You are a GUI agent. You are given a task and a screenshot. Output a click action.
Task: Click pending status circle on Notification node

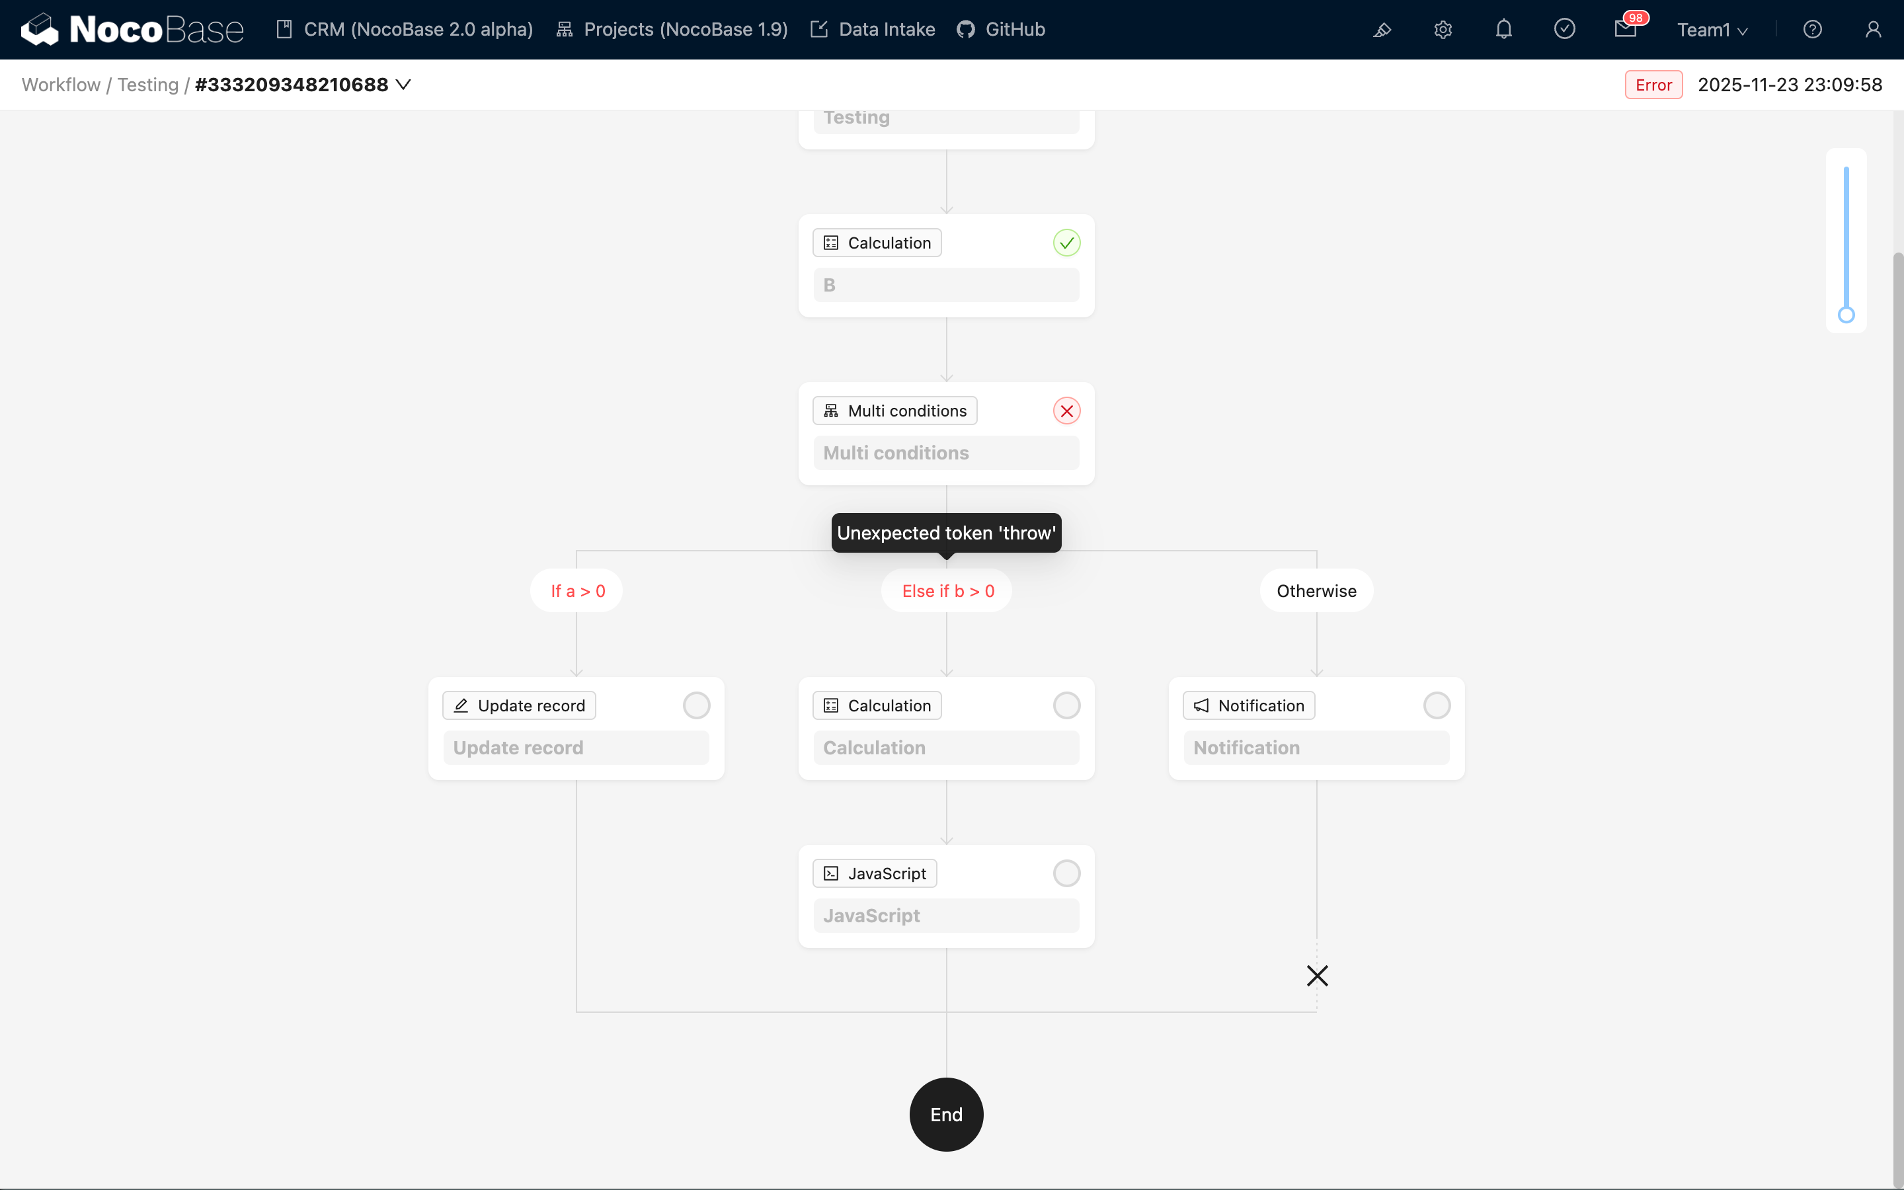(1436, 706)
